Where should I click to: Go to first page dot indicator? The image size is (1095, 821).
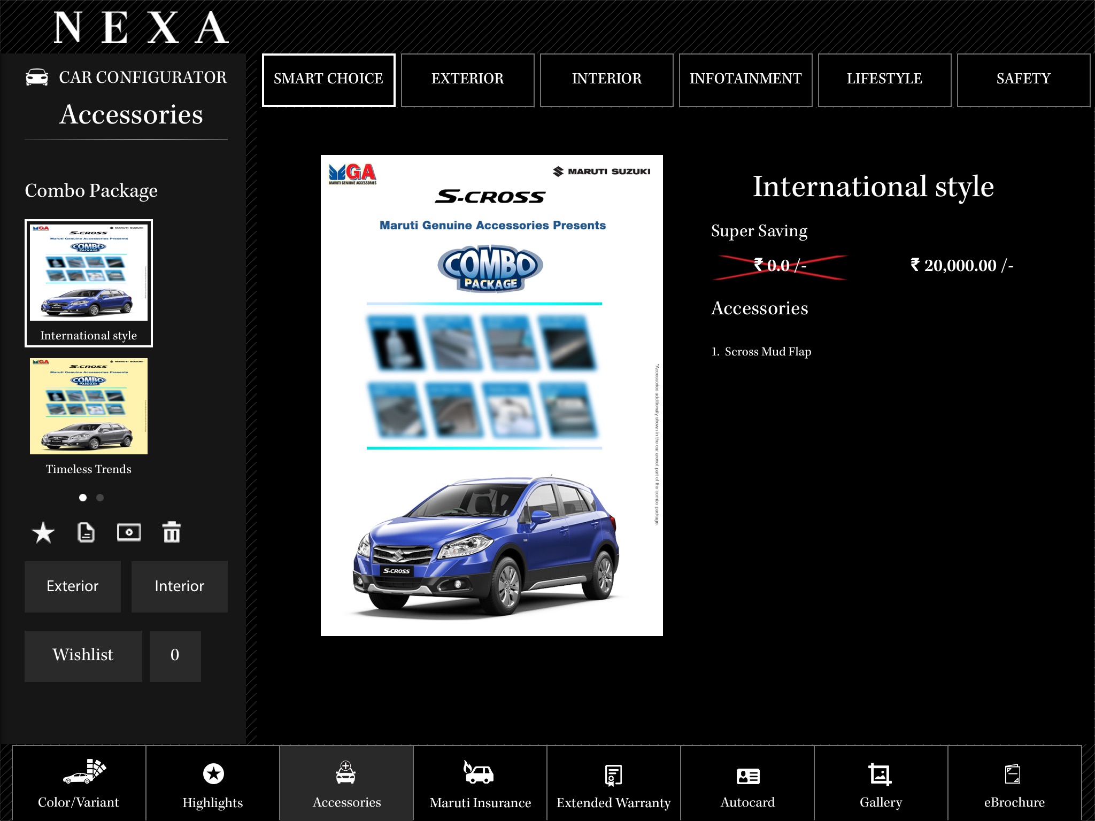pos(83,498)
